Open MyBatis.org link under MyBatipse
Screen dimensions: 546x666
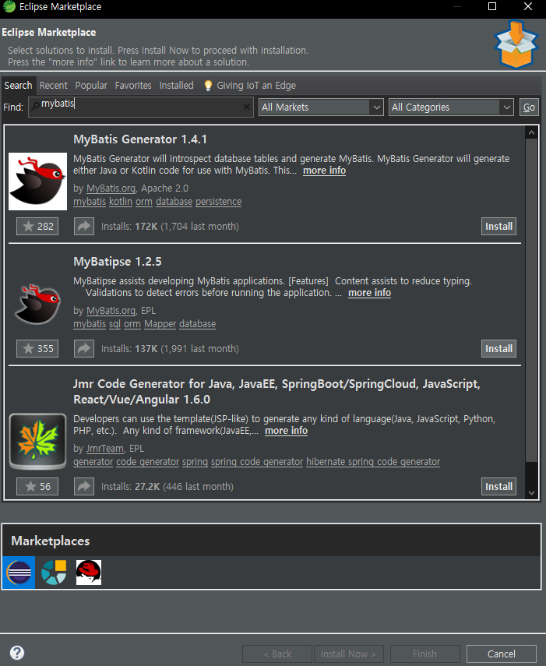tap(111, 311)
